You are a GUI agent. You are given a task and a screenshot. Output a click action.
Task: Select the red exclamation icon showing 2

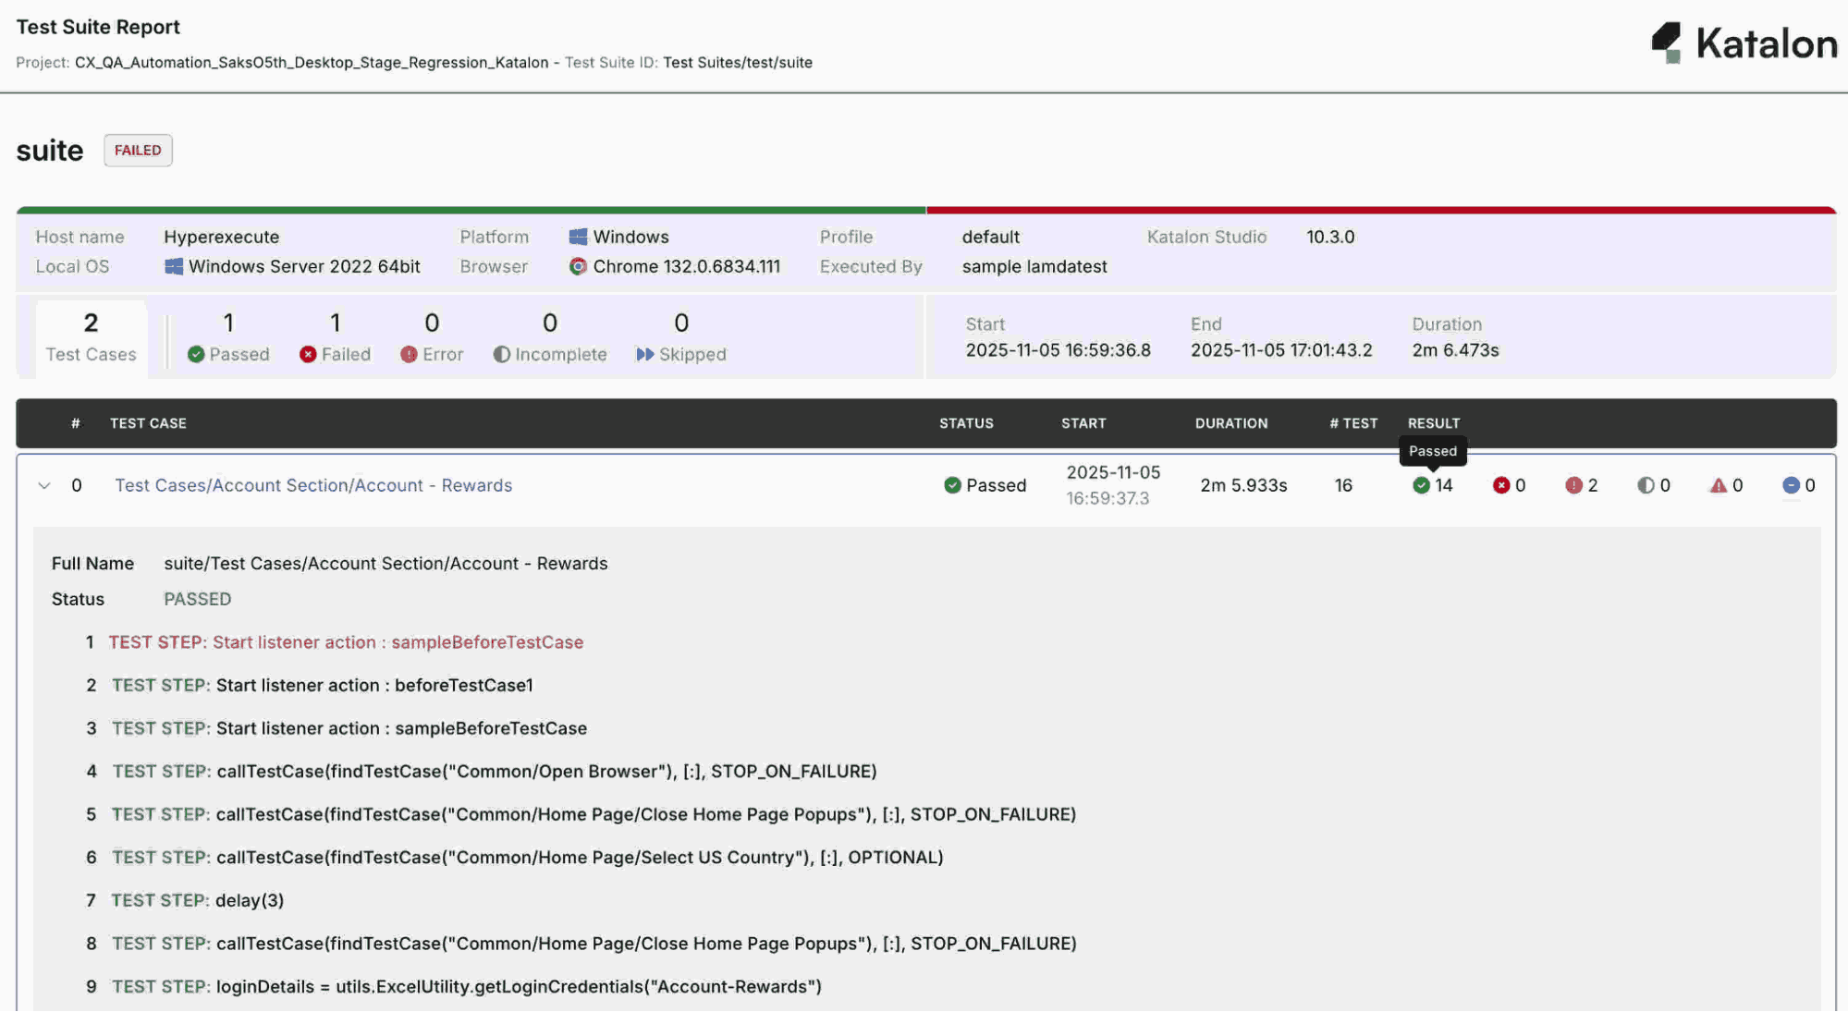pyautogui.click(x=1575, y=484)
